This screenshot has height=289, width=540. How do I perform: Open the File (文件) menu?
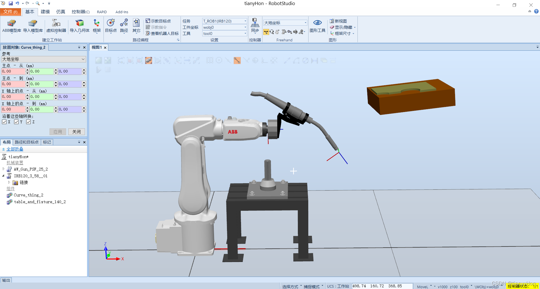click(10, 12)
